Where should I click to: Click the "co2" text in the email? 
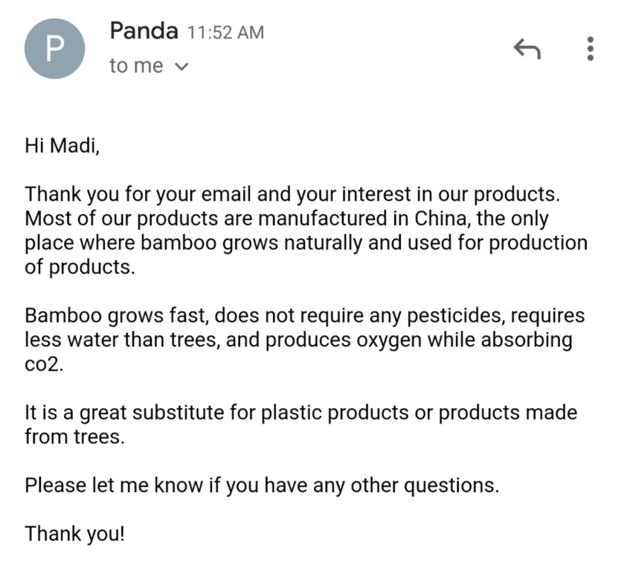tap(45, 365)
